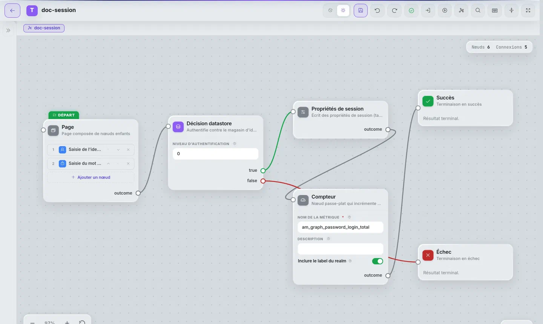Select the Propriétés de session node title
543x324 pixels.
pos(337,109)
